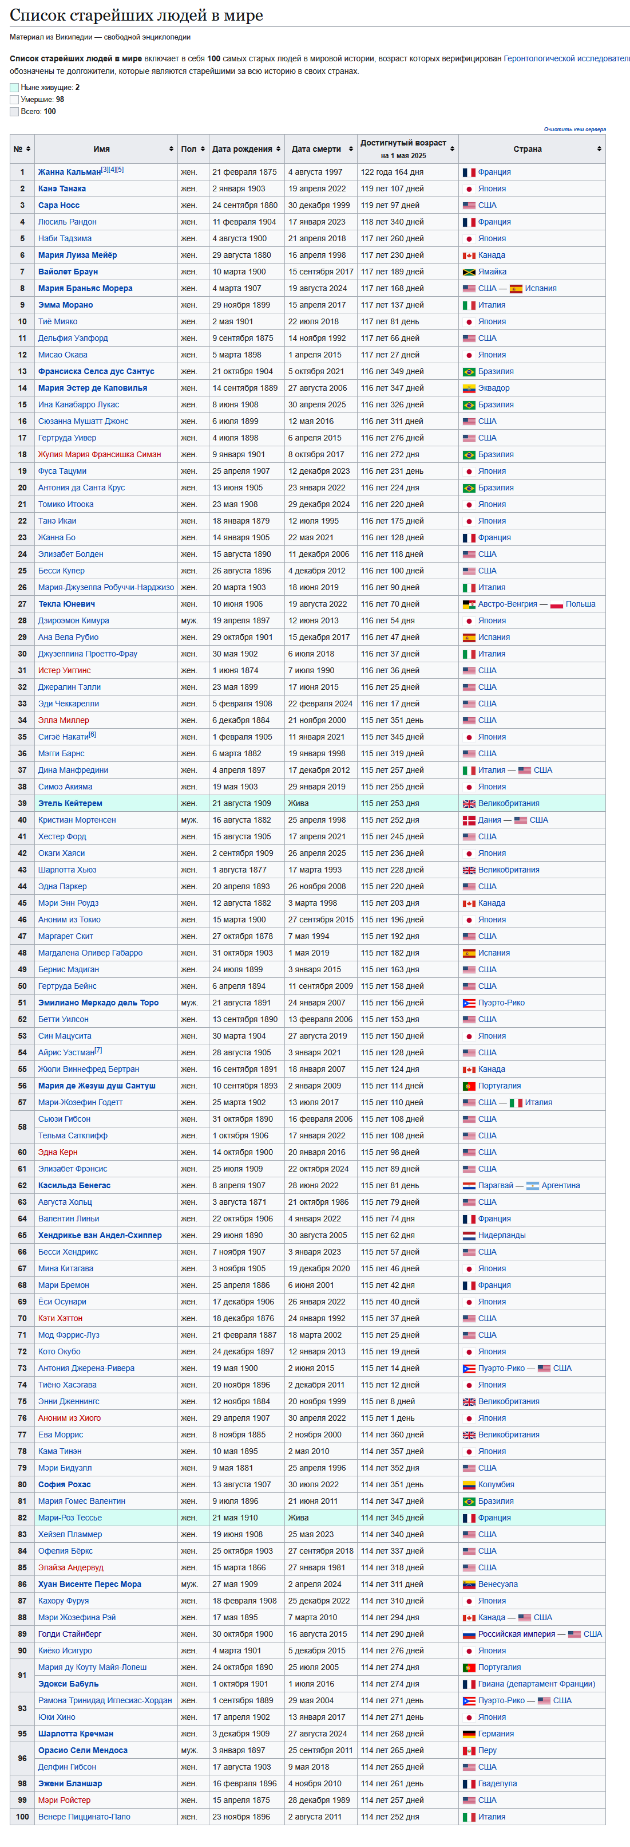Open footnote [3] next to Жанна Кальман
630x1847 pixels.
tap(105, 170)
